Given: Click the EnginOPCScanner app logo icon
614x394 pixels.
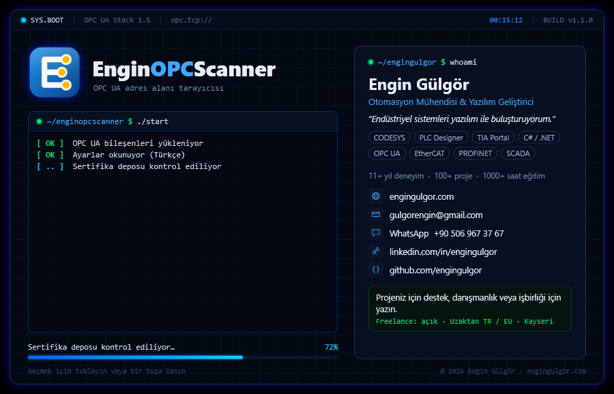Looking at the screenshot, I should [55, 72].
